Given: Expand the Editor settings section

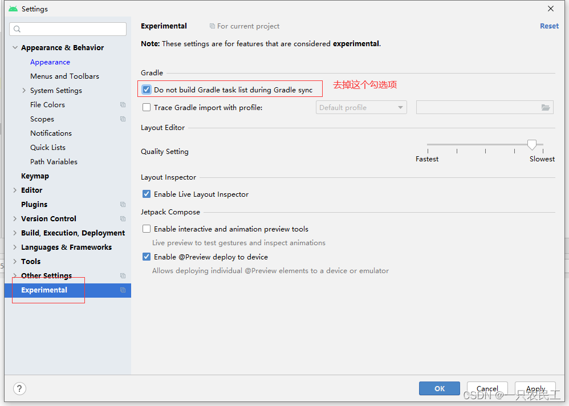Looking at the screenshot, I should click(x=15, y=190).
